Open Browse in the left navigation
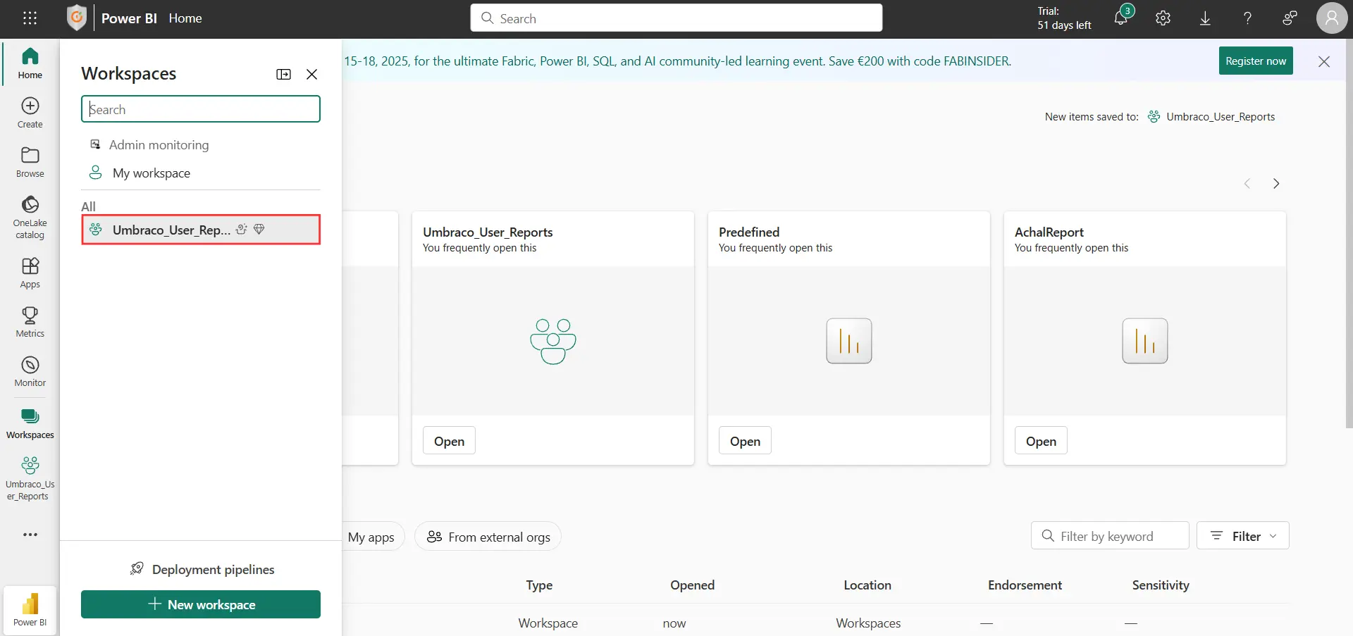The width and height of the screenshot is (1353, 636). coord(30,161)
